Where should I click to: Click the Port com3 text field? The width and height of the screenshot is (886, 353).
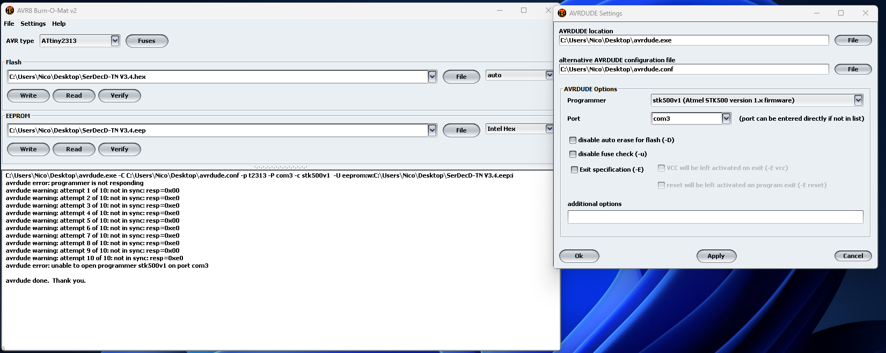tap(686, 119)
